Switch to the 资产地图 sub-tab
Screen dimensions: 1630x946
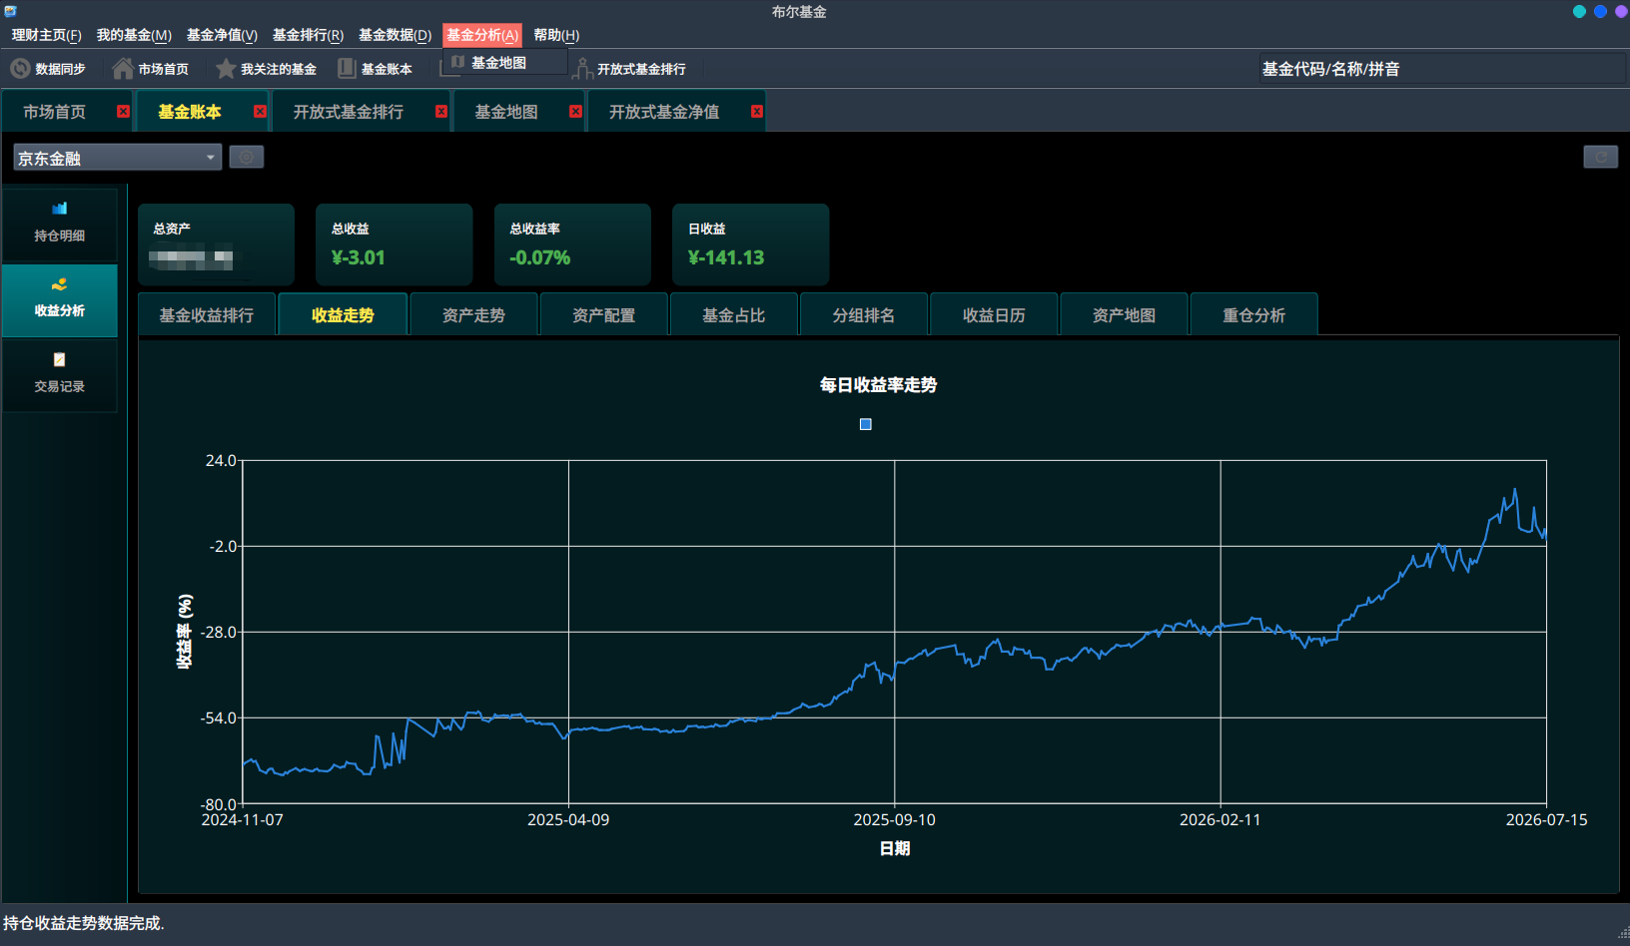point(1124,315)
